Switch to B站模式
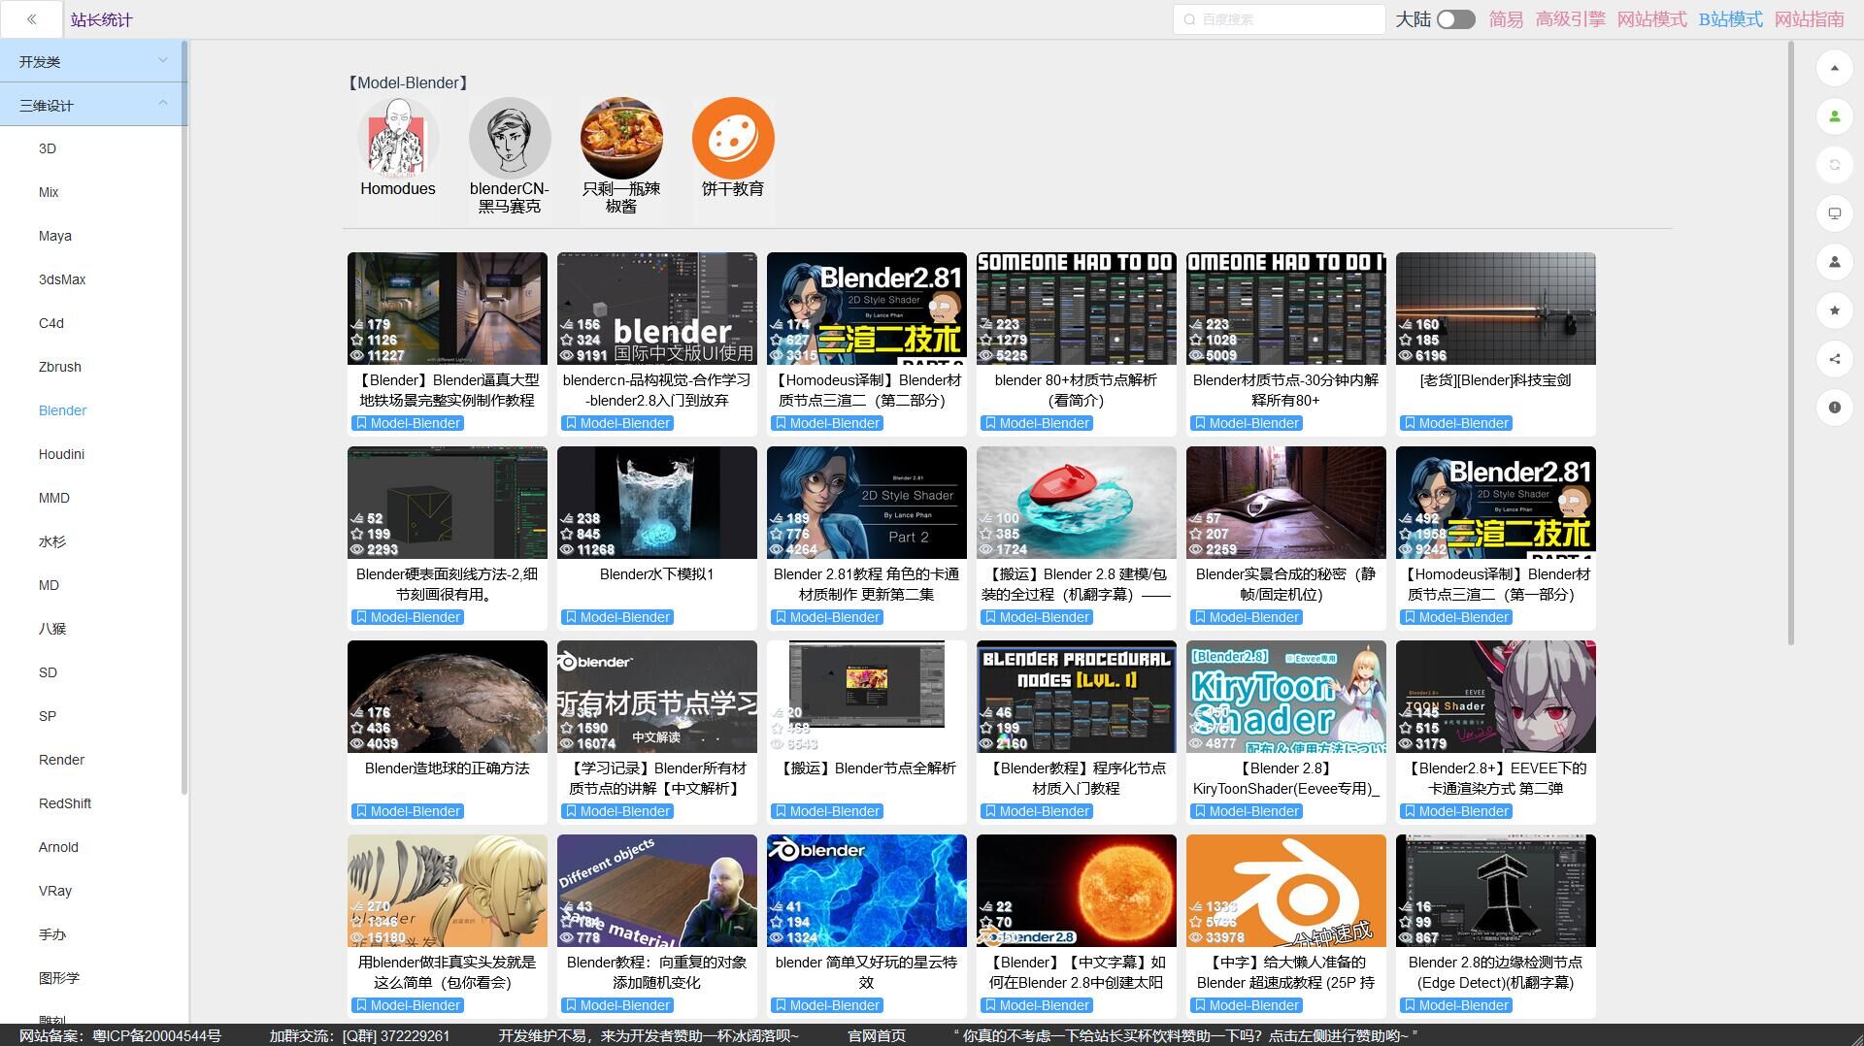1864x1046 pixels. (x=1730, y=19)
